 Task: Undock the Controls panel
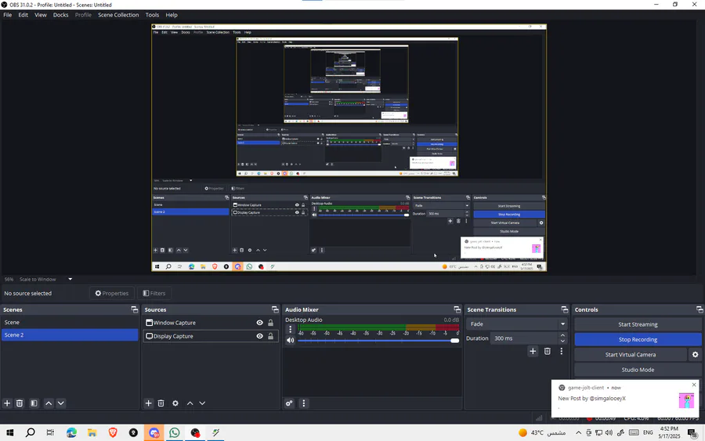pyautogui.click(x=700, y=309)
